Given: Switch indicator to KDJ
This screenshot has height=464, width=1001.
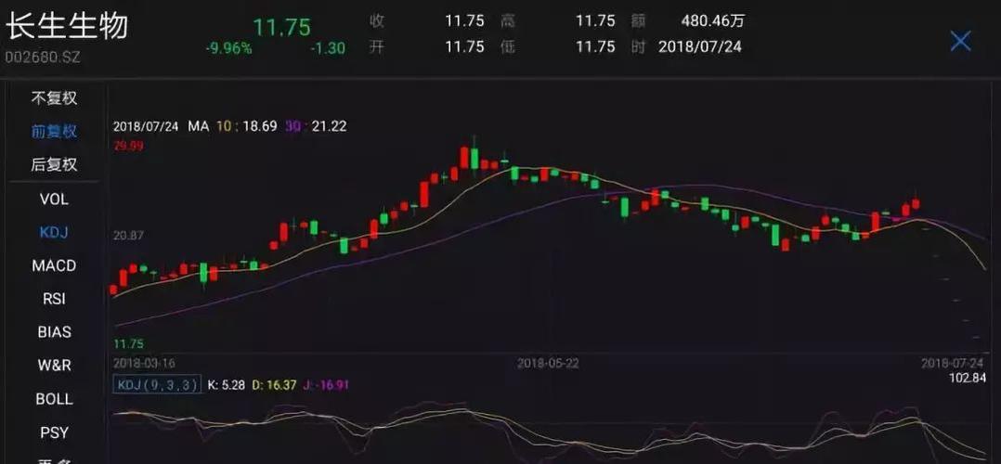Looking at the screenshot, I should coord(54,232).
